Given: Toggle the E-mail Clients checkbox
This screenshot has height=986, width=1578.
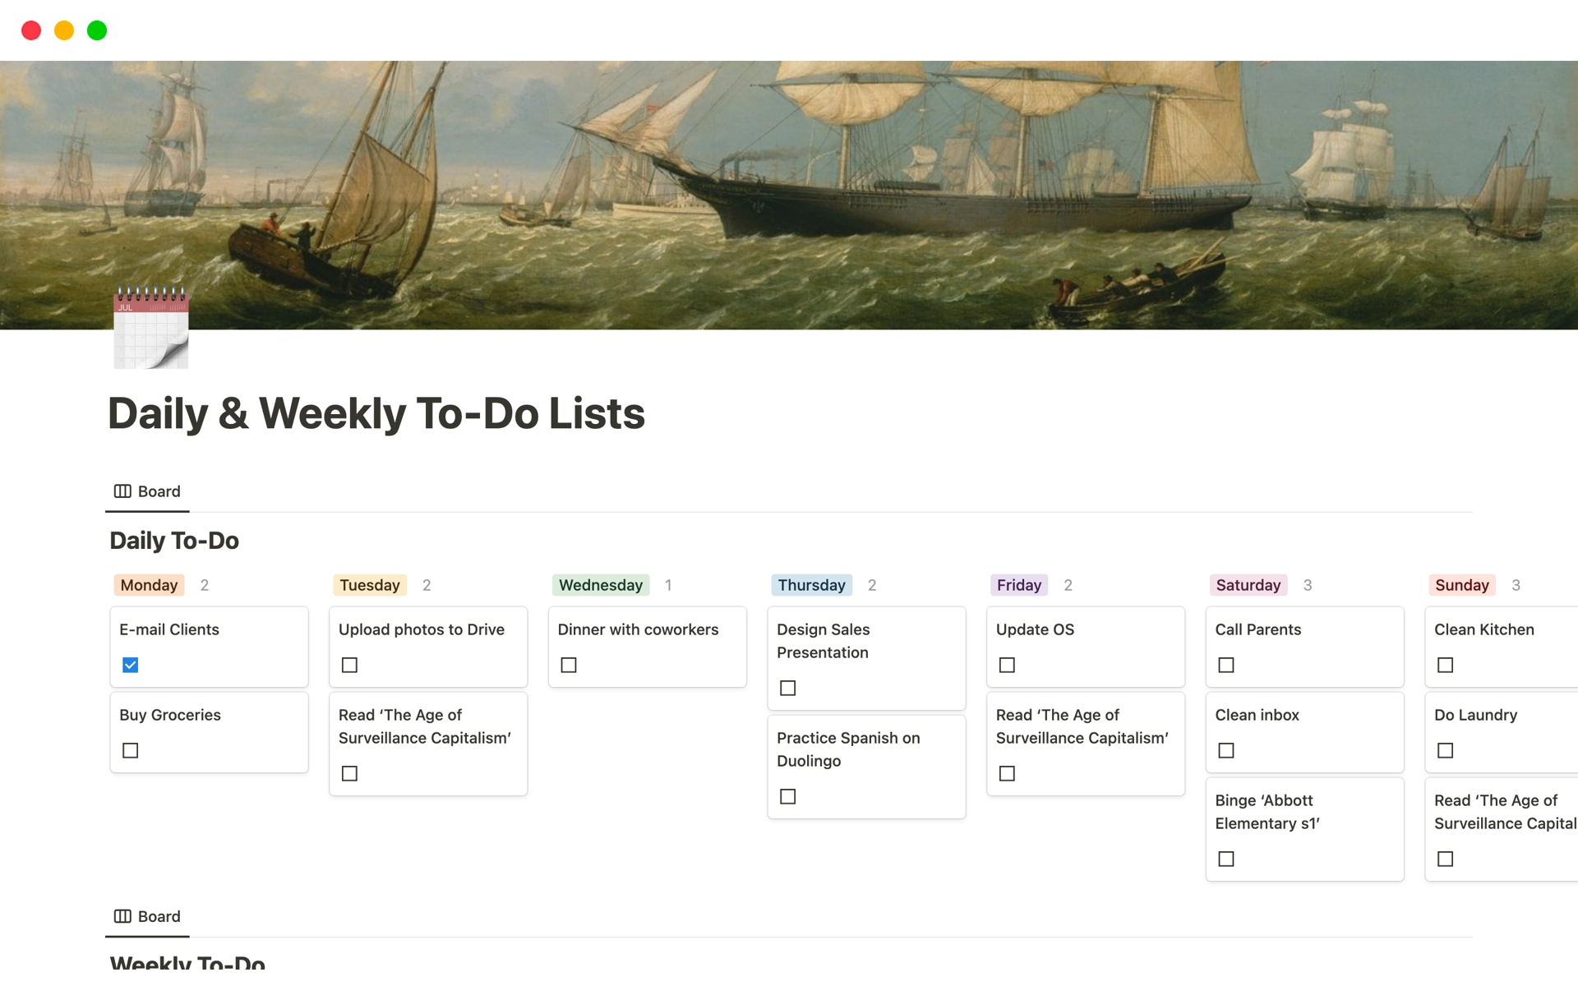Looking at the screenshot, I should click(131, 665).
